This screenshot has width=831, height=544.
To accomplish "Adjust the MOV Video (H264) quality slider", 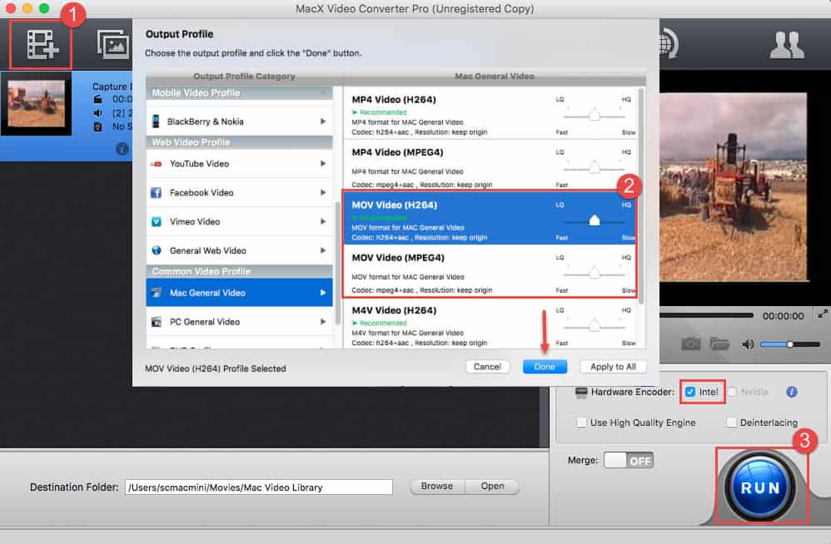I will click(595, 221).
